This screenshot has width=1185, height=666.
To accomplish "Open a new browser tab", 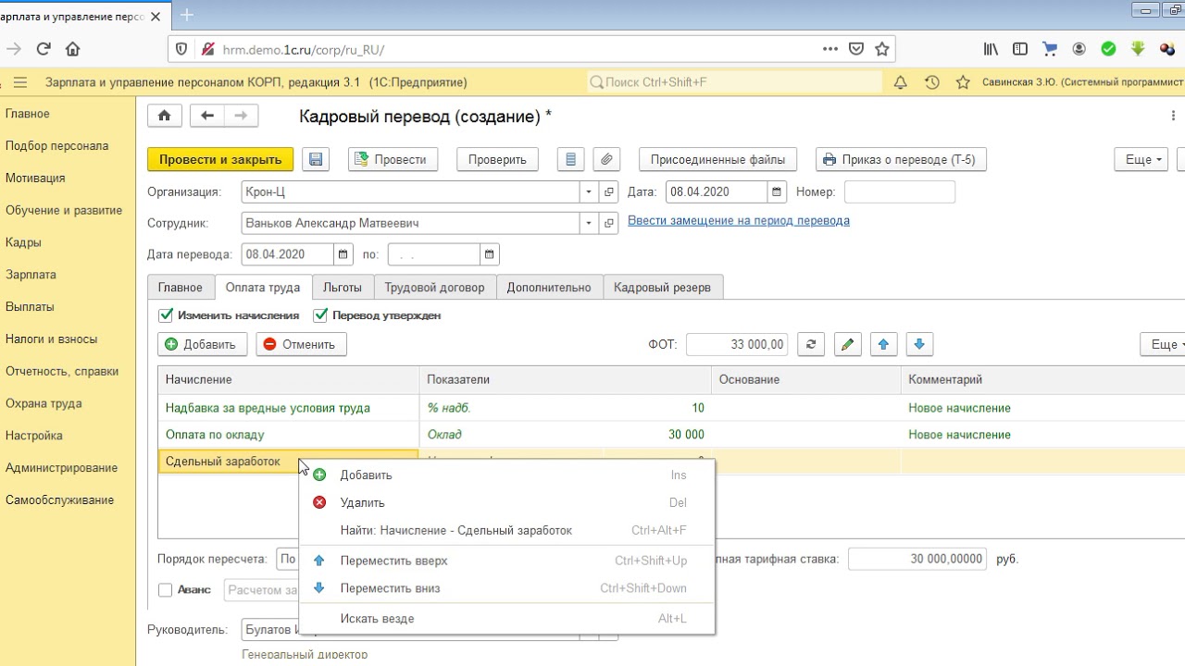I will [x=187, y=15].
